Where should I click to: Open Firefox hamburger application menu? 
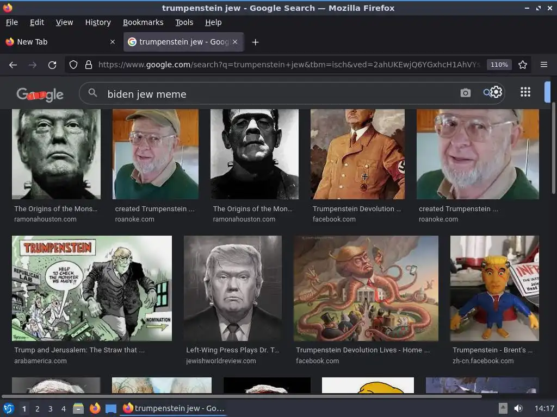tap(544, 65)
